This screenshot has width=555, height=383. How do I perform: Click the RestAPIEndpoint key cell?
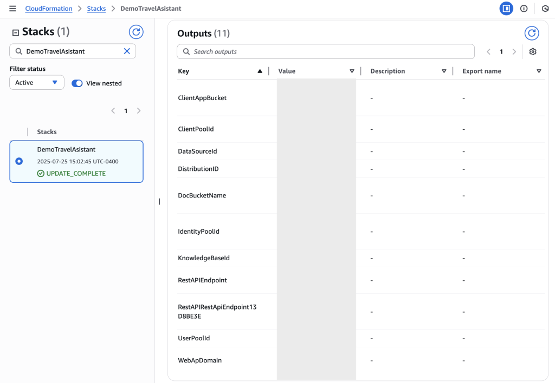pyautogui.click(x=203, y=280)
